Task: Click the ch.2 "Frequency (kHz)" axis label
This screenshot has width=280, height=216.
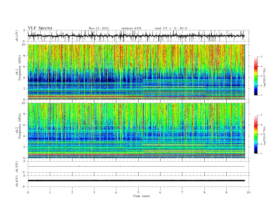Action: pos(19,126)
